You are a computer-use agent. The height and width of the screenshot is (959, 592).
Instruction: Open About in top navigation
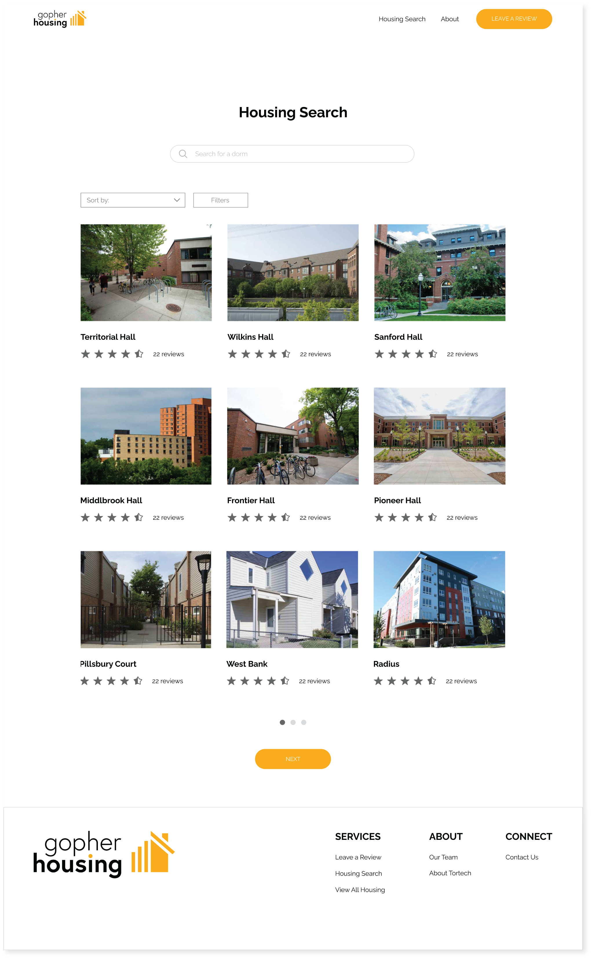450,19
